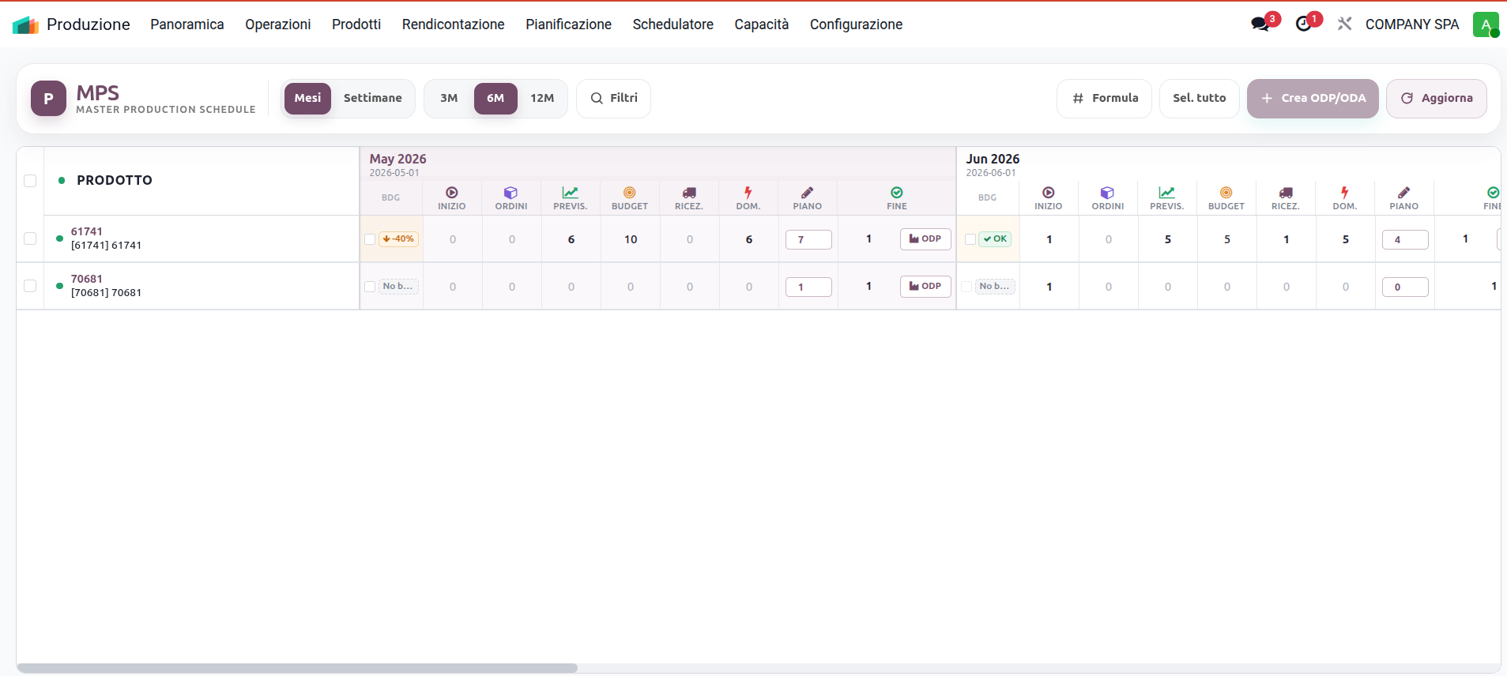The image size is (1507, 676).
Task: Click May Piano input showing 7
Action: (808, 239)
